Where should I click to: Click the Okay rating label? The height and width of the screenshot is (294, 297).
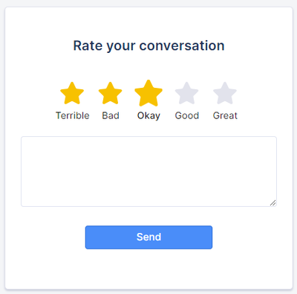(x=148, y=116)
